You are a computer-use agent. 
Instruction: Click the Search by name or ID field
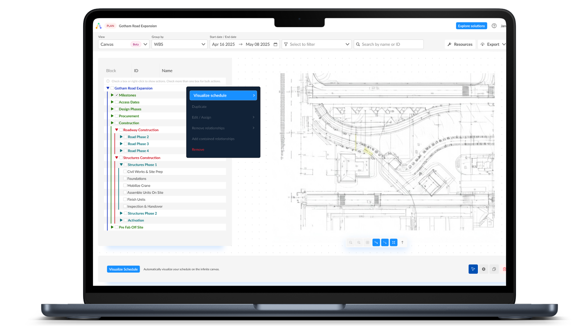pyautogui.click(x=389, y=44)
